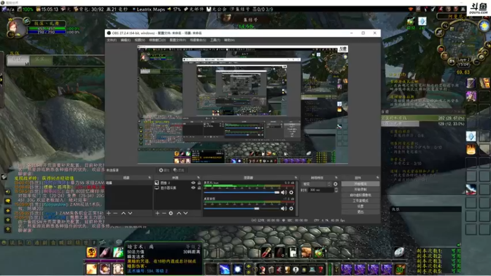
Task: Open the 停靠窗口(D) menu in OBS
Action: pyautogui.click(x=157, y=40)
